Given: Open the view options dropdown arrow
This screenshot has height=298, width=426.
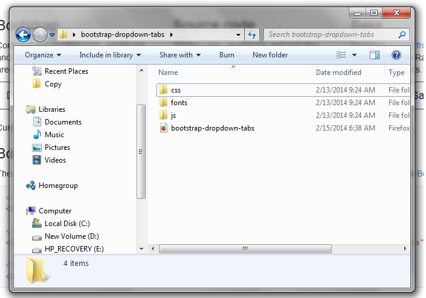Looking at the screenshot, I should pos(354,55).
